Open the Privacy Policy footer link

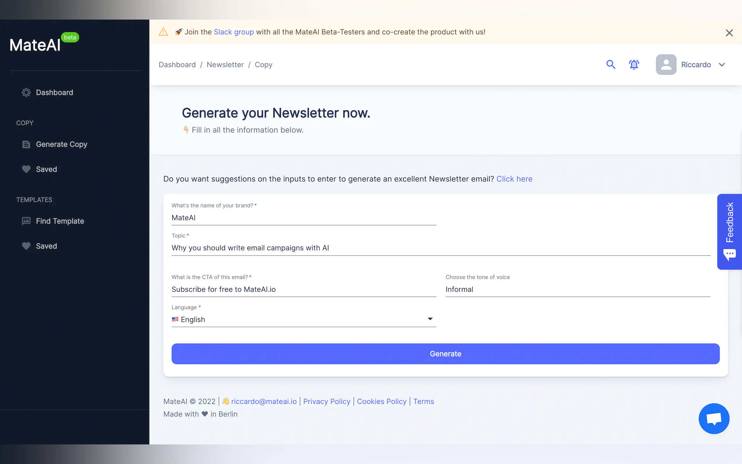327,401
